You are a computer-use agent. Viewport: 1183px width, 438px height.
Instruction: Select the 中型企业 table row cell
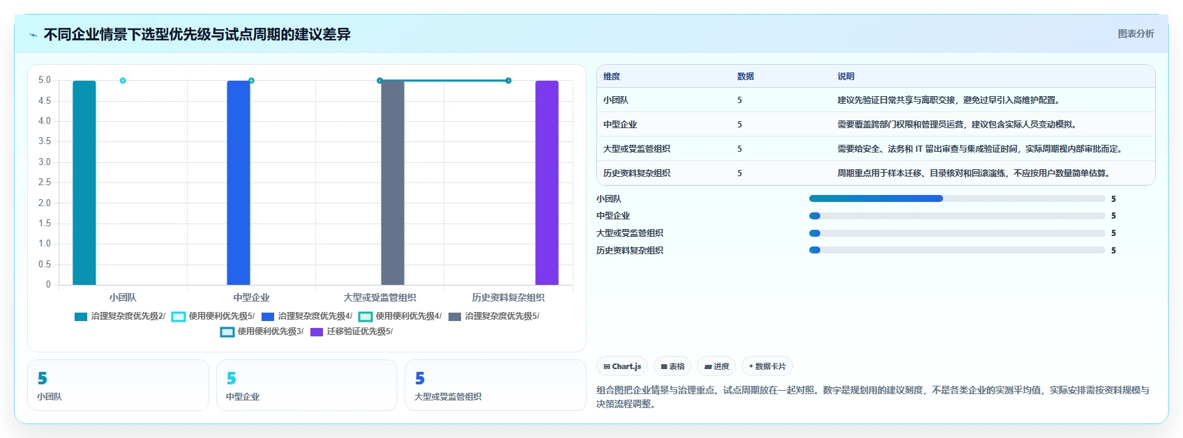pyautogui.click(x=620, y=125)
